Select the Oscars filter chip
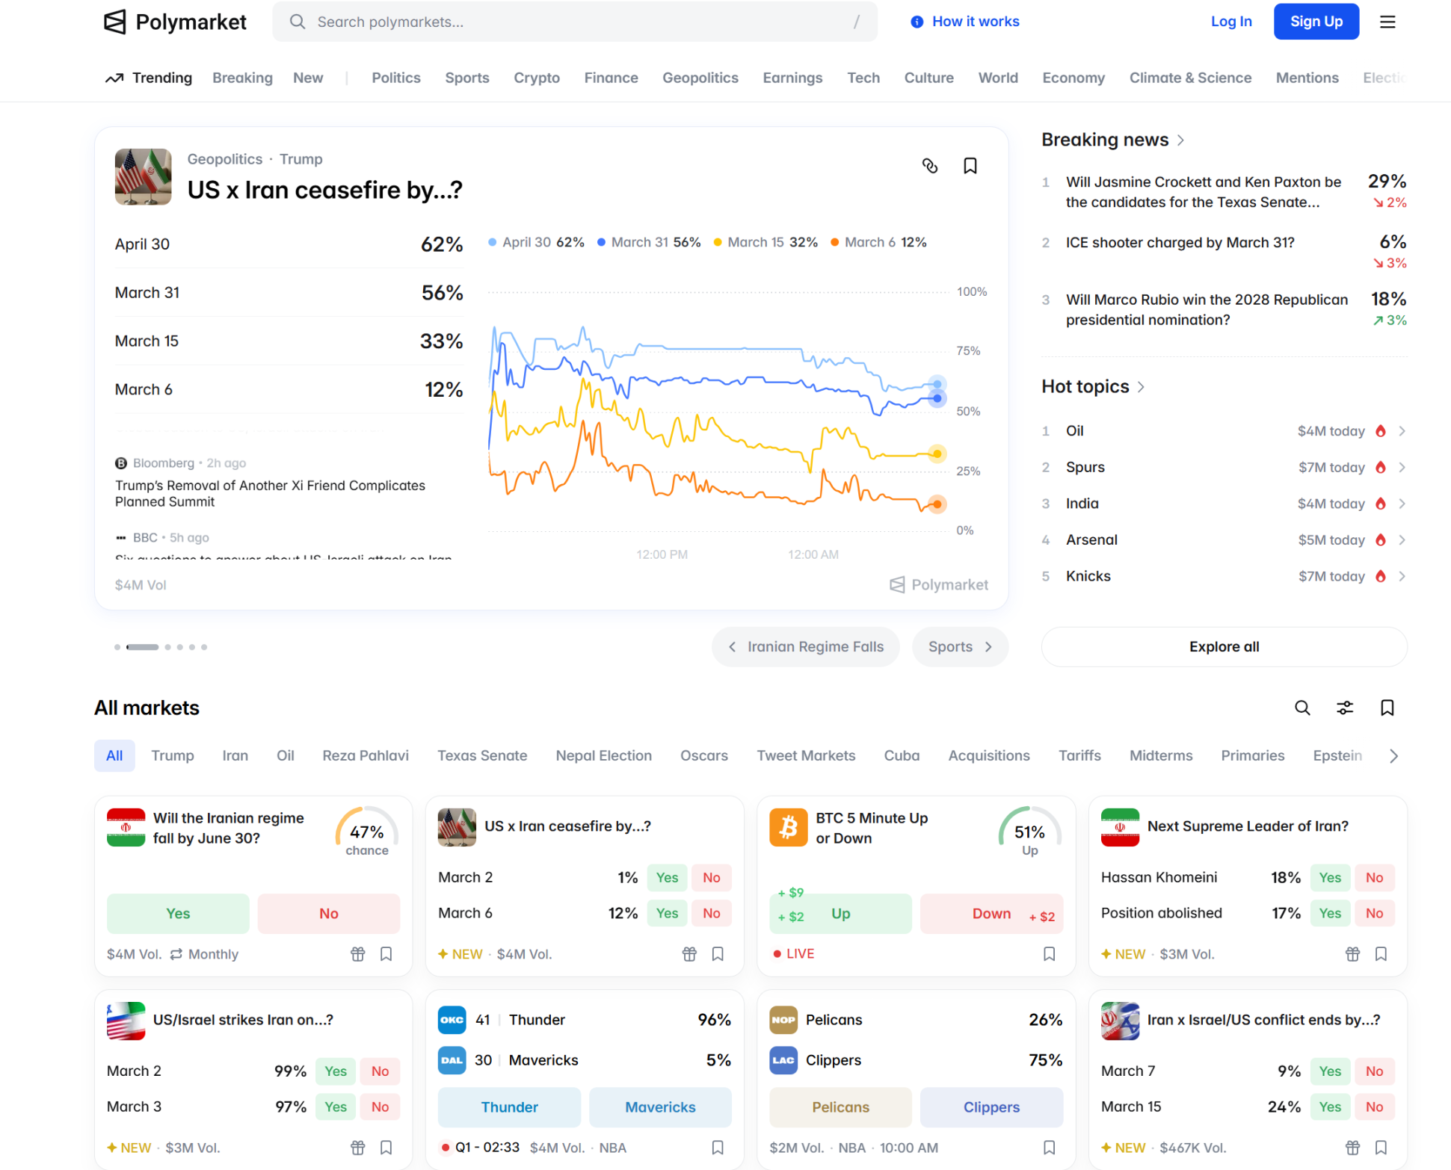Image resolution: width=1451 pixels, height=1170 pixels. [703, 755]
